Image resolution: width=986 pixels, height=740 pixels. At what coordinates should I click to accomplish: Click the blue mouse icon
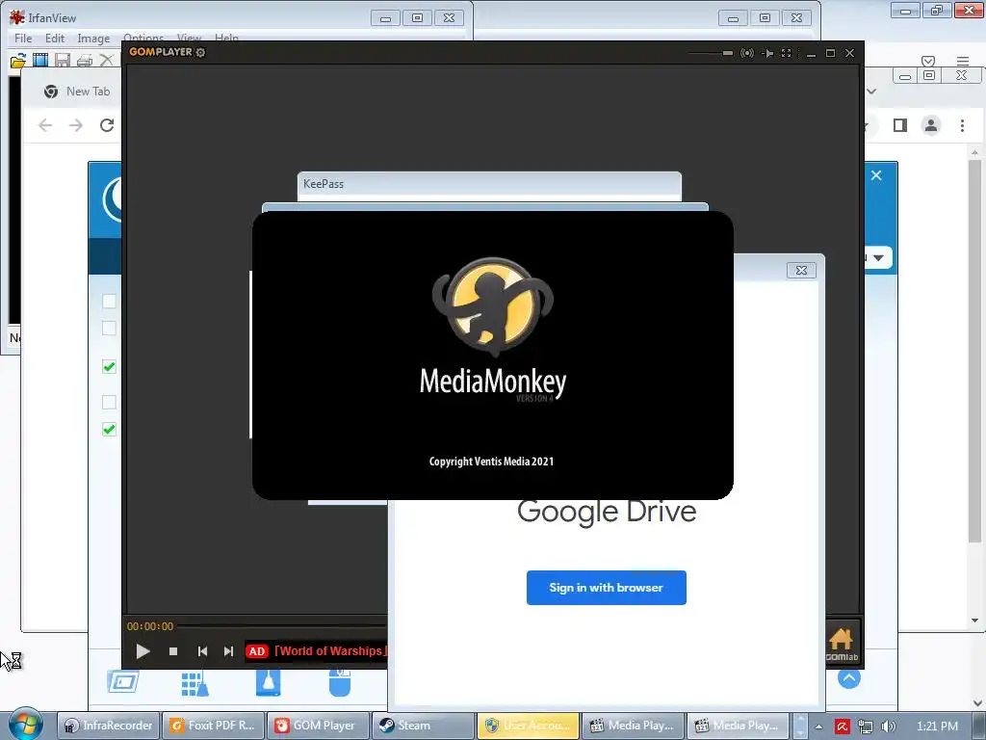(x=340, y=683)
